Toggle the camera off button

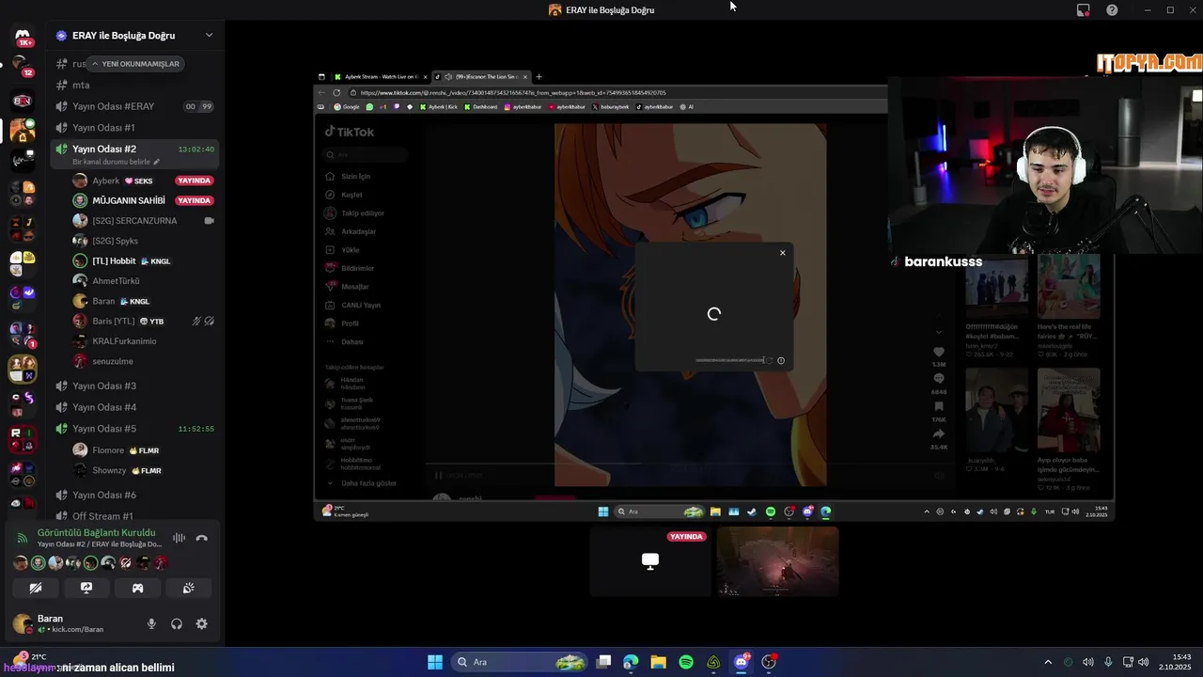click(x=36, y=588)
